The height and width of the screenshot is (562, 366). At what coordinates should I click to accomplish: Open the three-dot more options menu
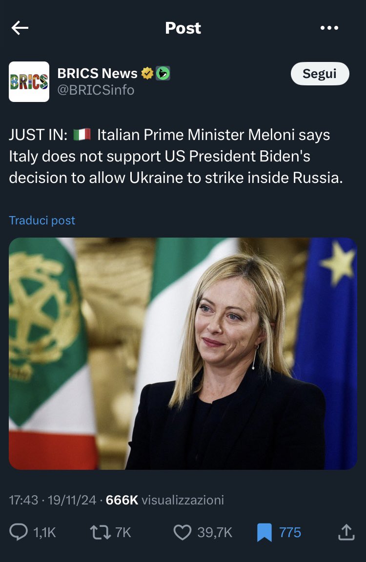pos(329,28)
